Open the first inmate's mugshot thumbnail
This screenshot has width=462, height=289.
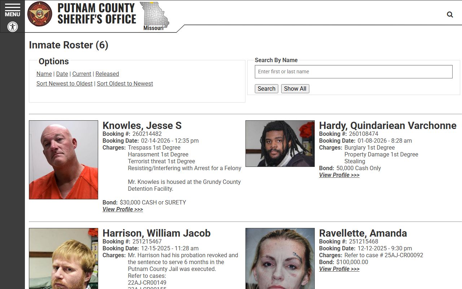click(x=64, y=160)
